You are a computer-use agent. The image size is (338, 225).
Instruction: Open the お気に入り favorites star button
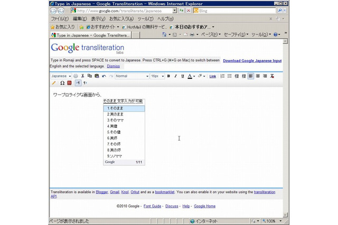[x=62, y=27]
